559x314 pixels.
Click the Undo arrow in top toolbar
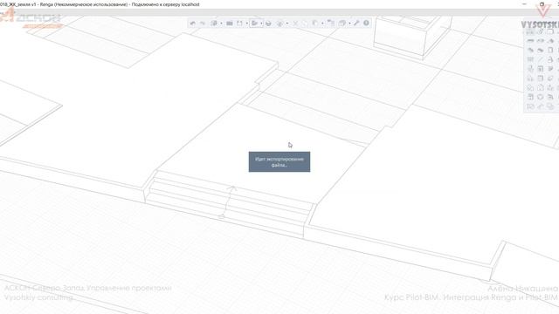click(193, 24)
